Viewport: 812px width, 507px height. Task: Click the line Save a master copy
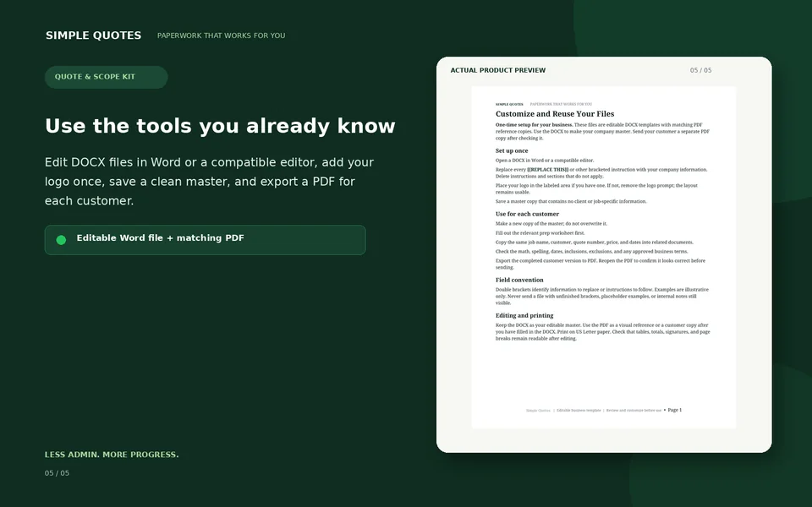click(571, 201)
